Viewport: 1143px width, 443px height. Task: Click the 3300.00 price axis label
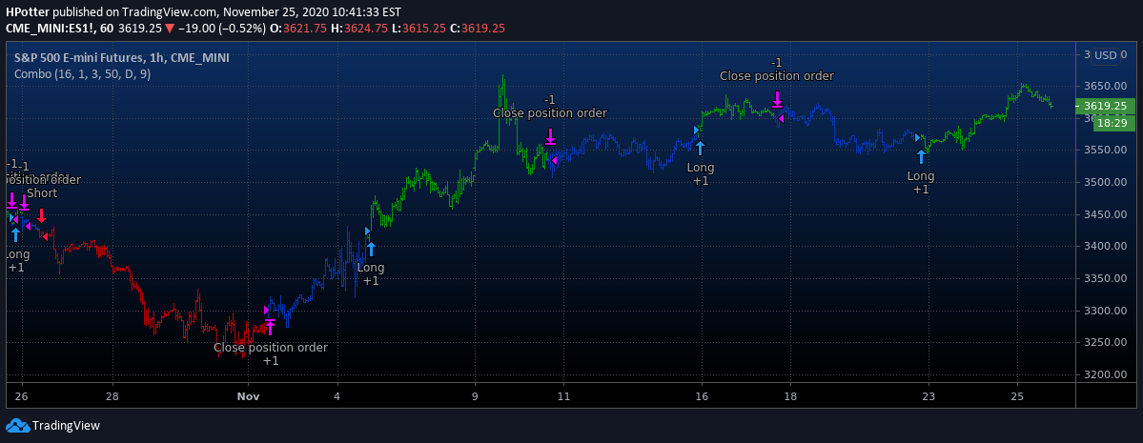click(x=1105, y=311)
